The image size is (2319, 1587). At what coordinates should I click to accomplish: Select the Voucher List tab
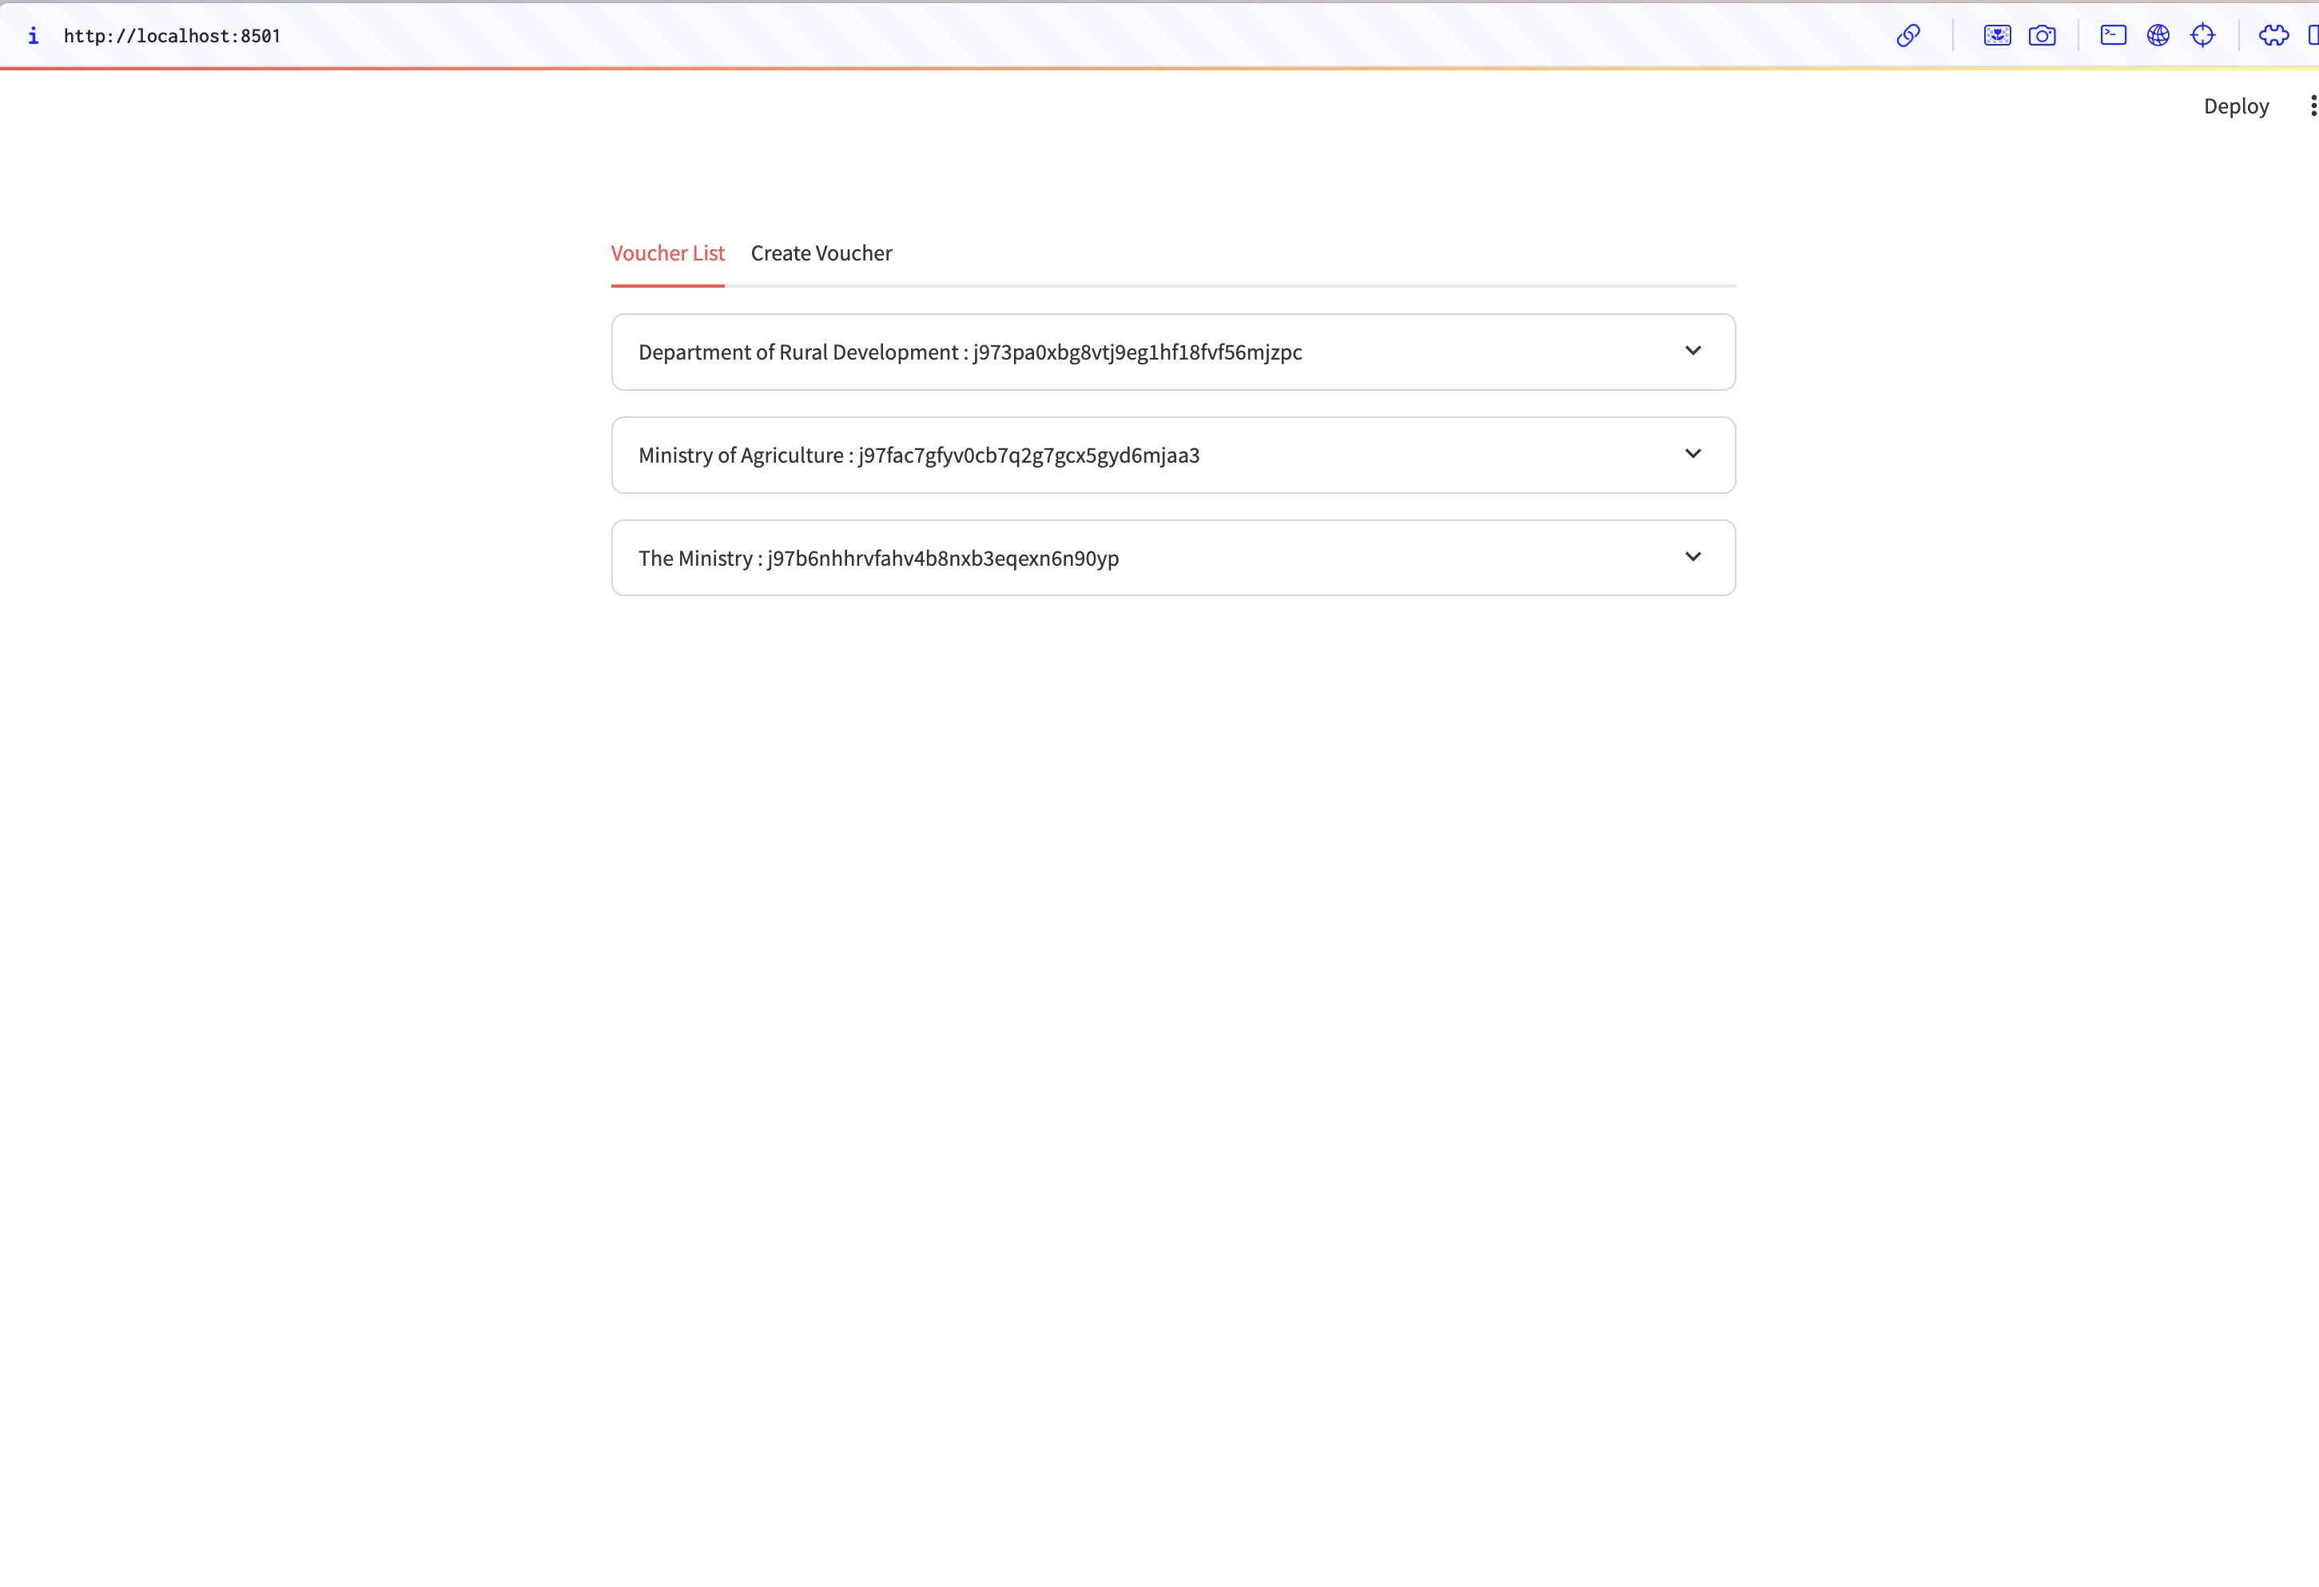pyautogui.click(x=666, y=253)
